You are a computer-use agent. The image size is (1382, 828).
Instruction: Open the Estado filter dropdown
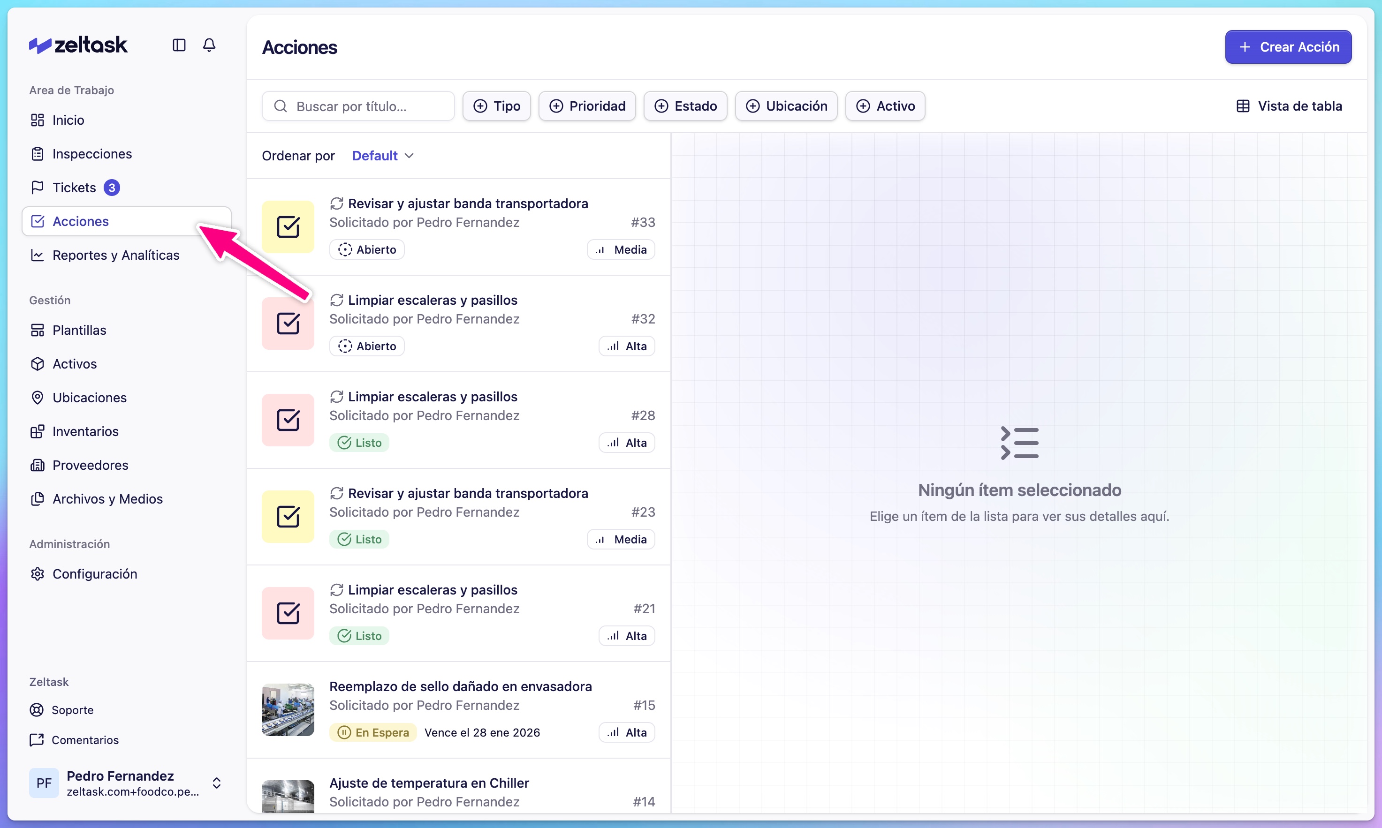pos(685,105)
